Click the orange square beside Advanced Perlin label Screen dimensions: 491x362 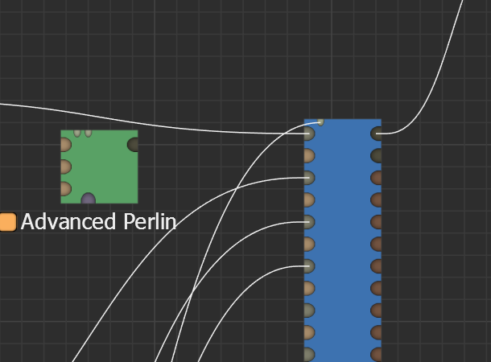pos(8,222)
